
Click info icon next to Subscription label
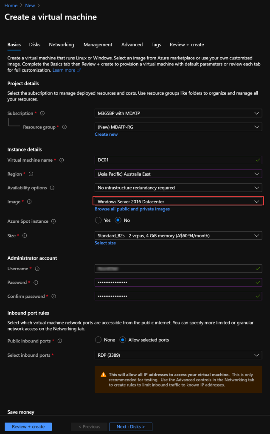coord(42,113)
